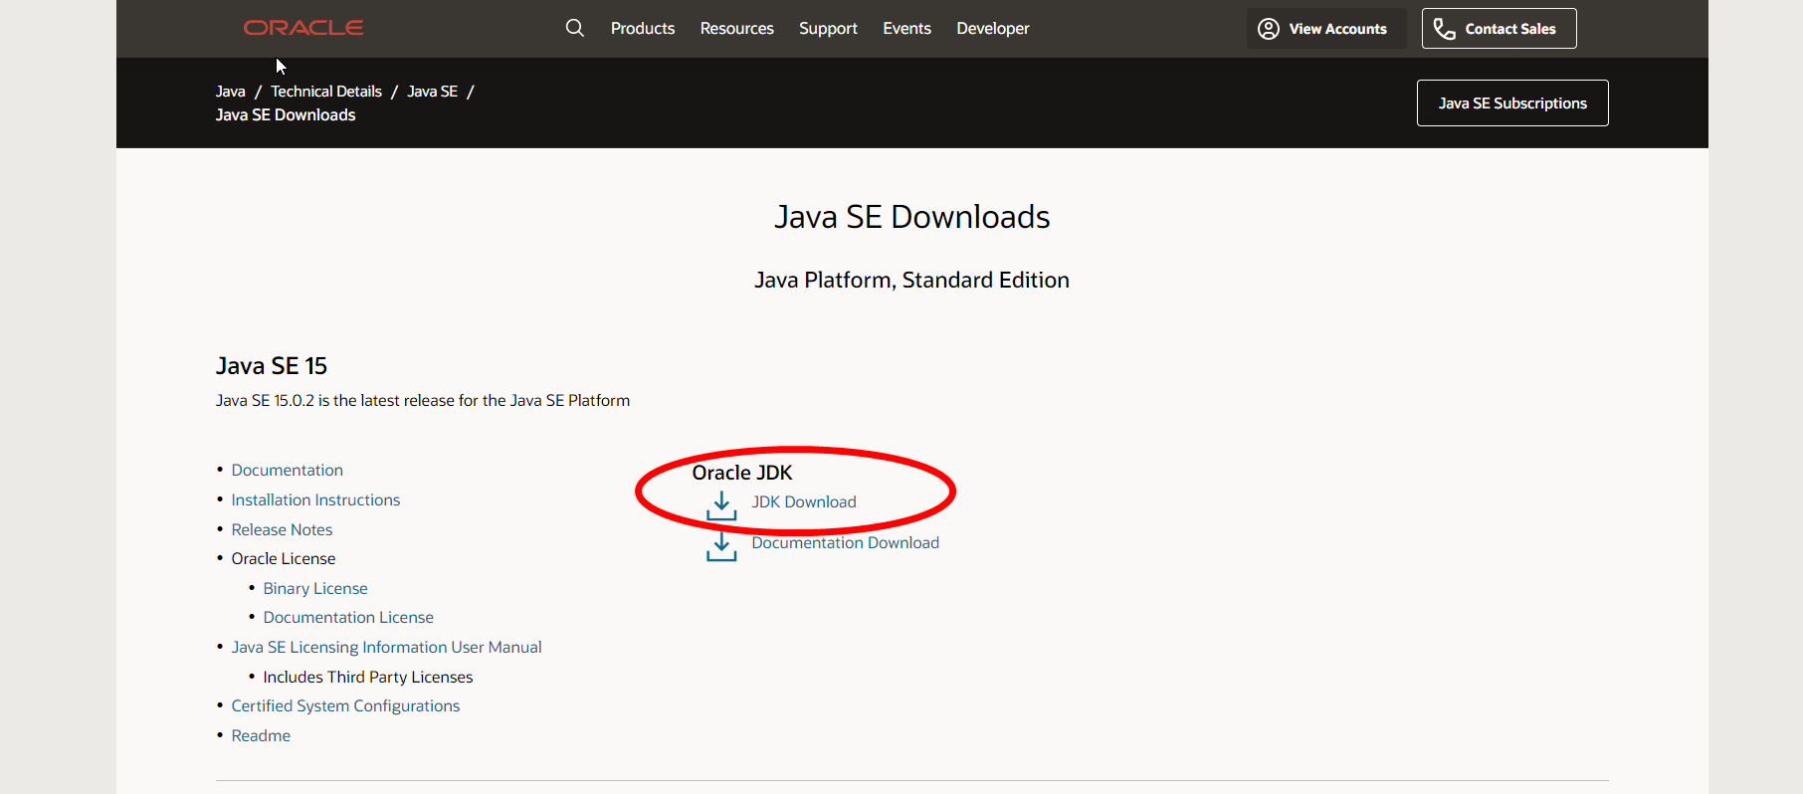Click the Java SE Downloads page title

pyautogui.click(x=912, y=217)
